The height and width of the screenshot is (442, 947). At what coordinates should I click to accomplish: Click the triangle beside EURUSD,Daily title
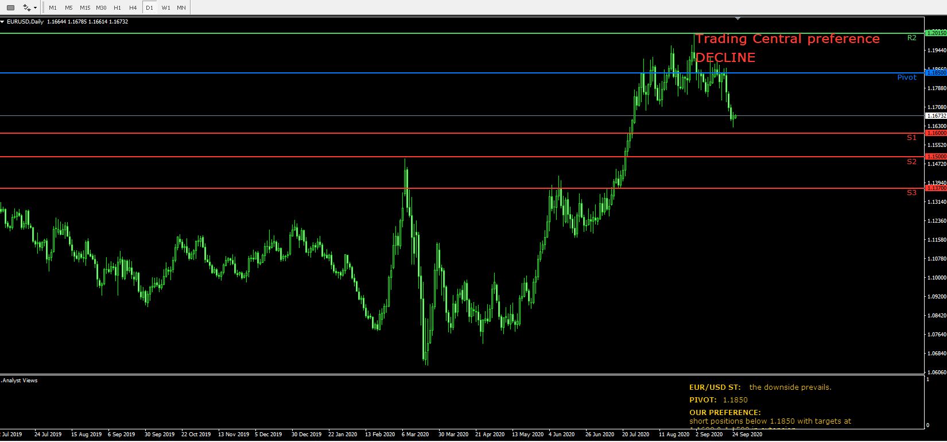(2, 22)
